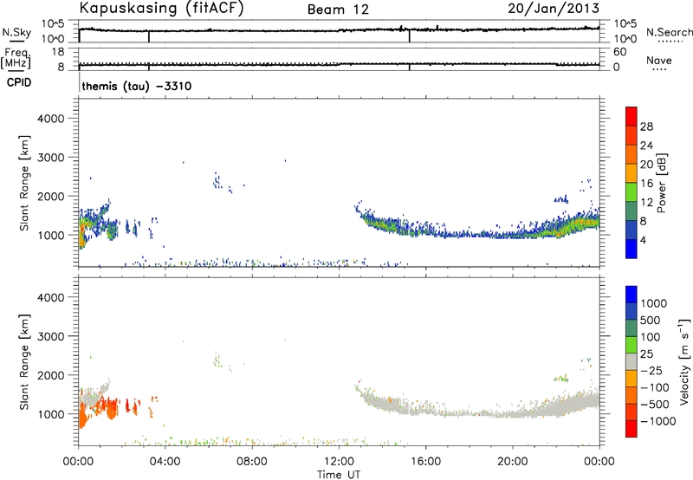
Task: Click the date 20/Jan/2013
Action: [x=554, y=9]
